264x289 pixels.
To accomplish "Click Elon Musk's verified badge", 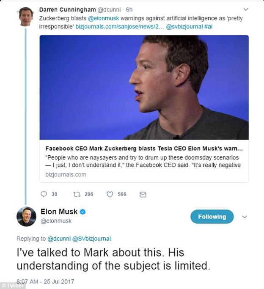I will tap(82, 212).
